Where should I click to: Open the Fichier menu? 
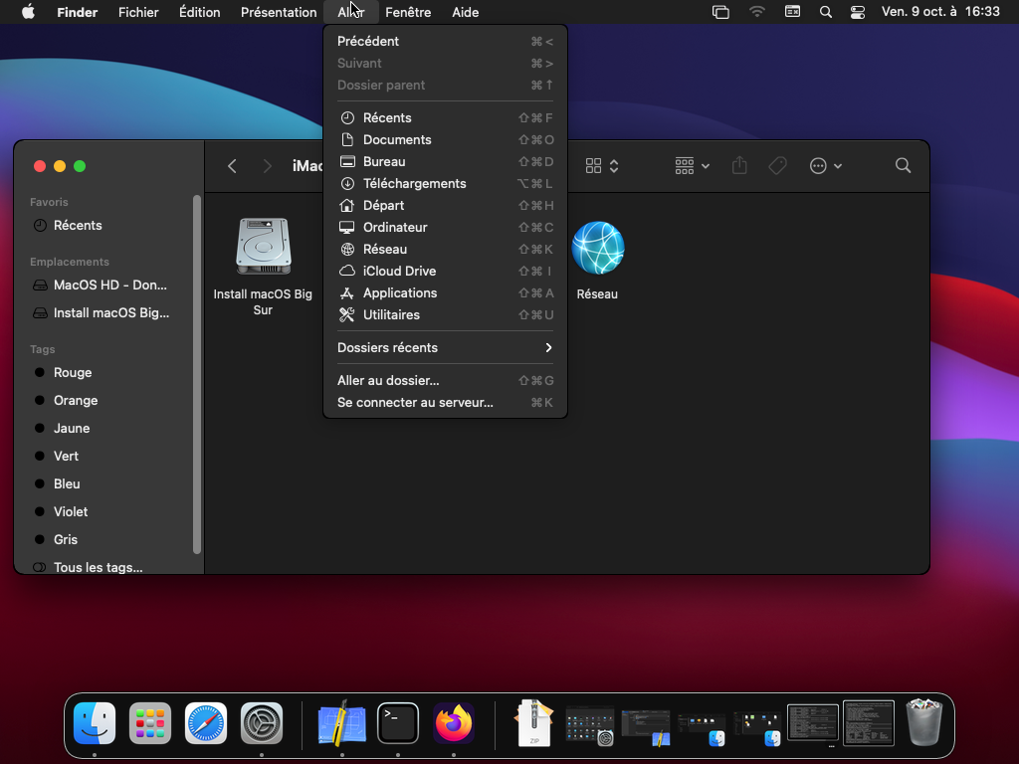[138, 12]
